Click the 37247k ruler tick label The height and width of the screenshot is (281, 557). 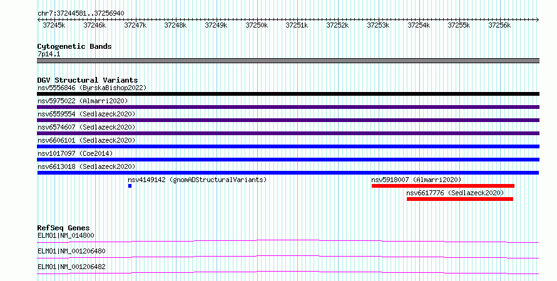click(x=135, y=26)
